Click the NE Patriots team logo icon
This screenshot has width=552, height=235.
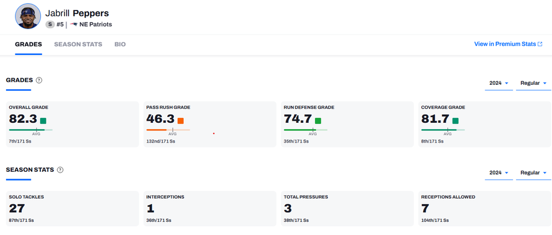click(73, 24)
